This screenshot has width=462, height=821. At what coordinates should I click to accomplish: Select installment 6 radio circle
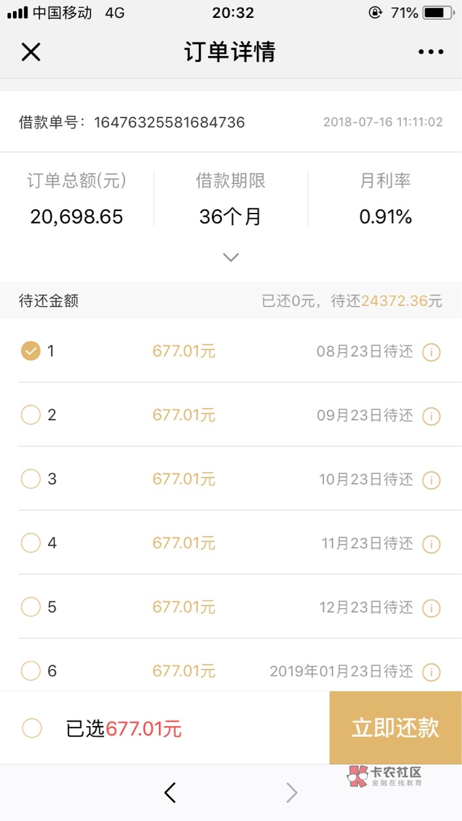(x=31, y=671)
